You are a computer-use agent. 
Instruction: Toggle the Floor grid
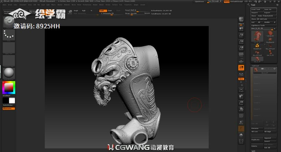241,61
